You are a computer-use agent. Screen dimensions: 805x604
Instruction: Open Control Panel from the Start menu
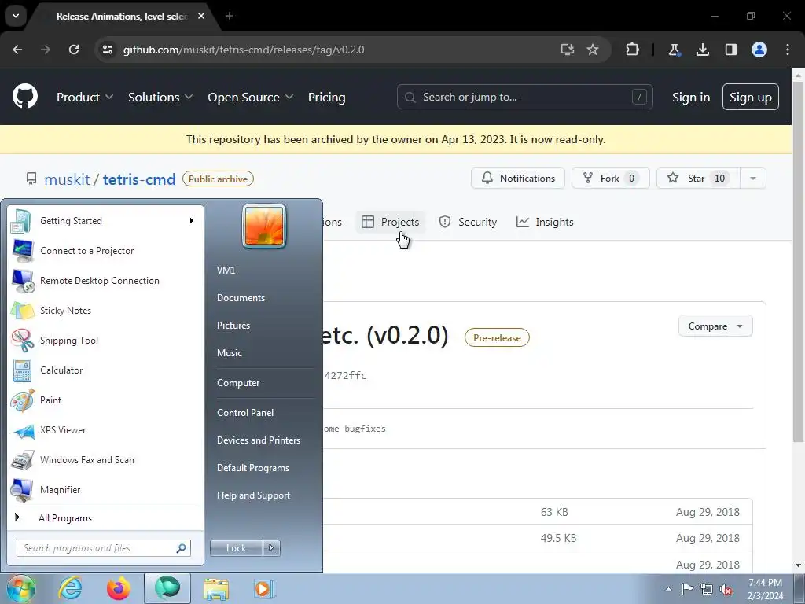(245, 413)
